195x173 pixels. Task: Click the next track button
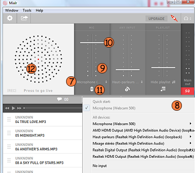[x=19, y=108]
